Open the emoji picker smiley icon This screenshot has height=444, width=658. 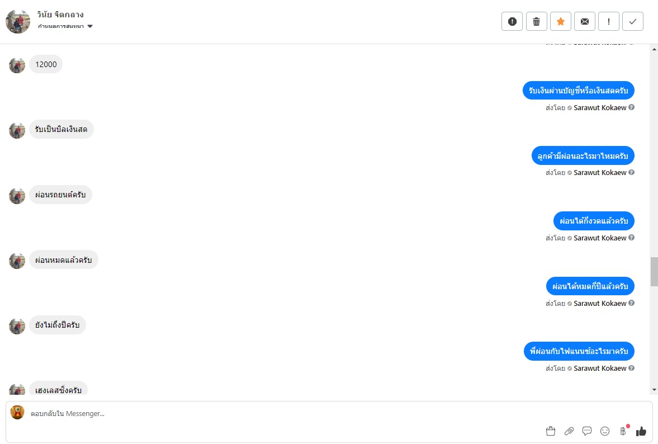(x=605, y=431)
